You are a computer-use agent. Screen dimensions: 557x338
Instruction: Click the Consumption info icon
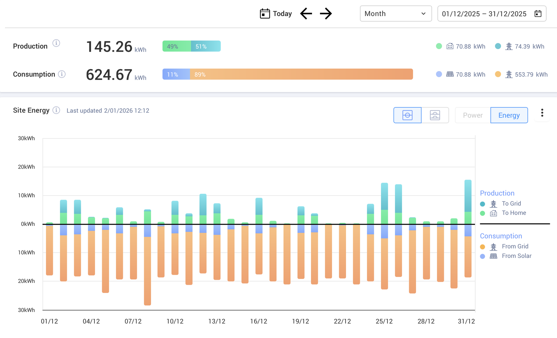tap(62, 74)
